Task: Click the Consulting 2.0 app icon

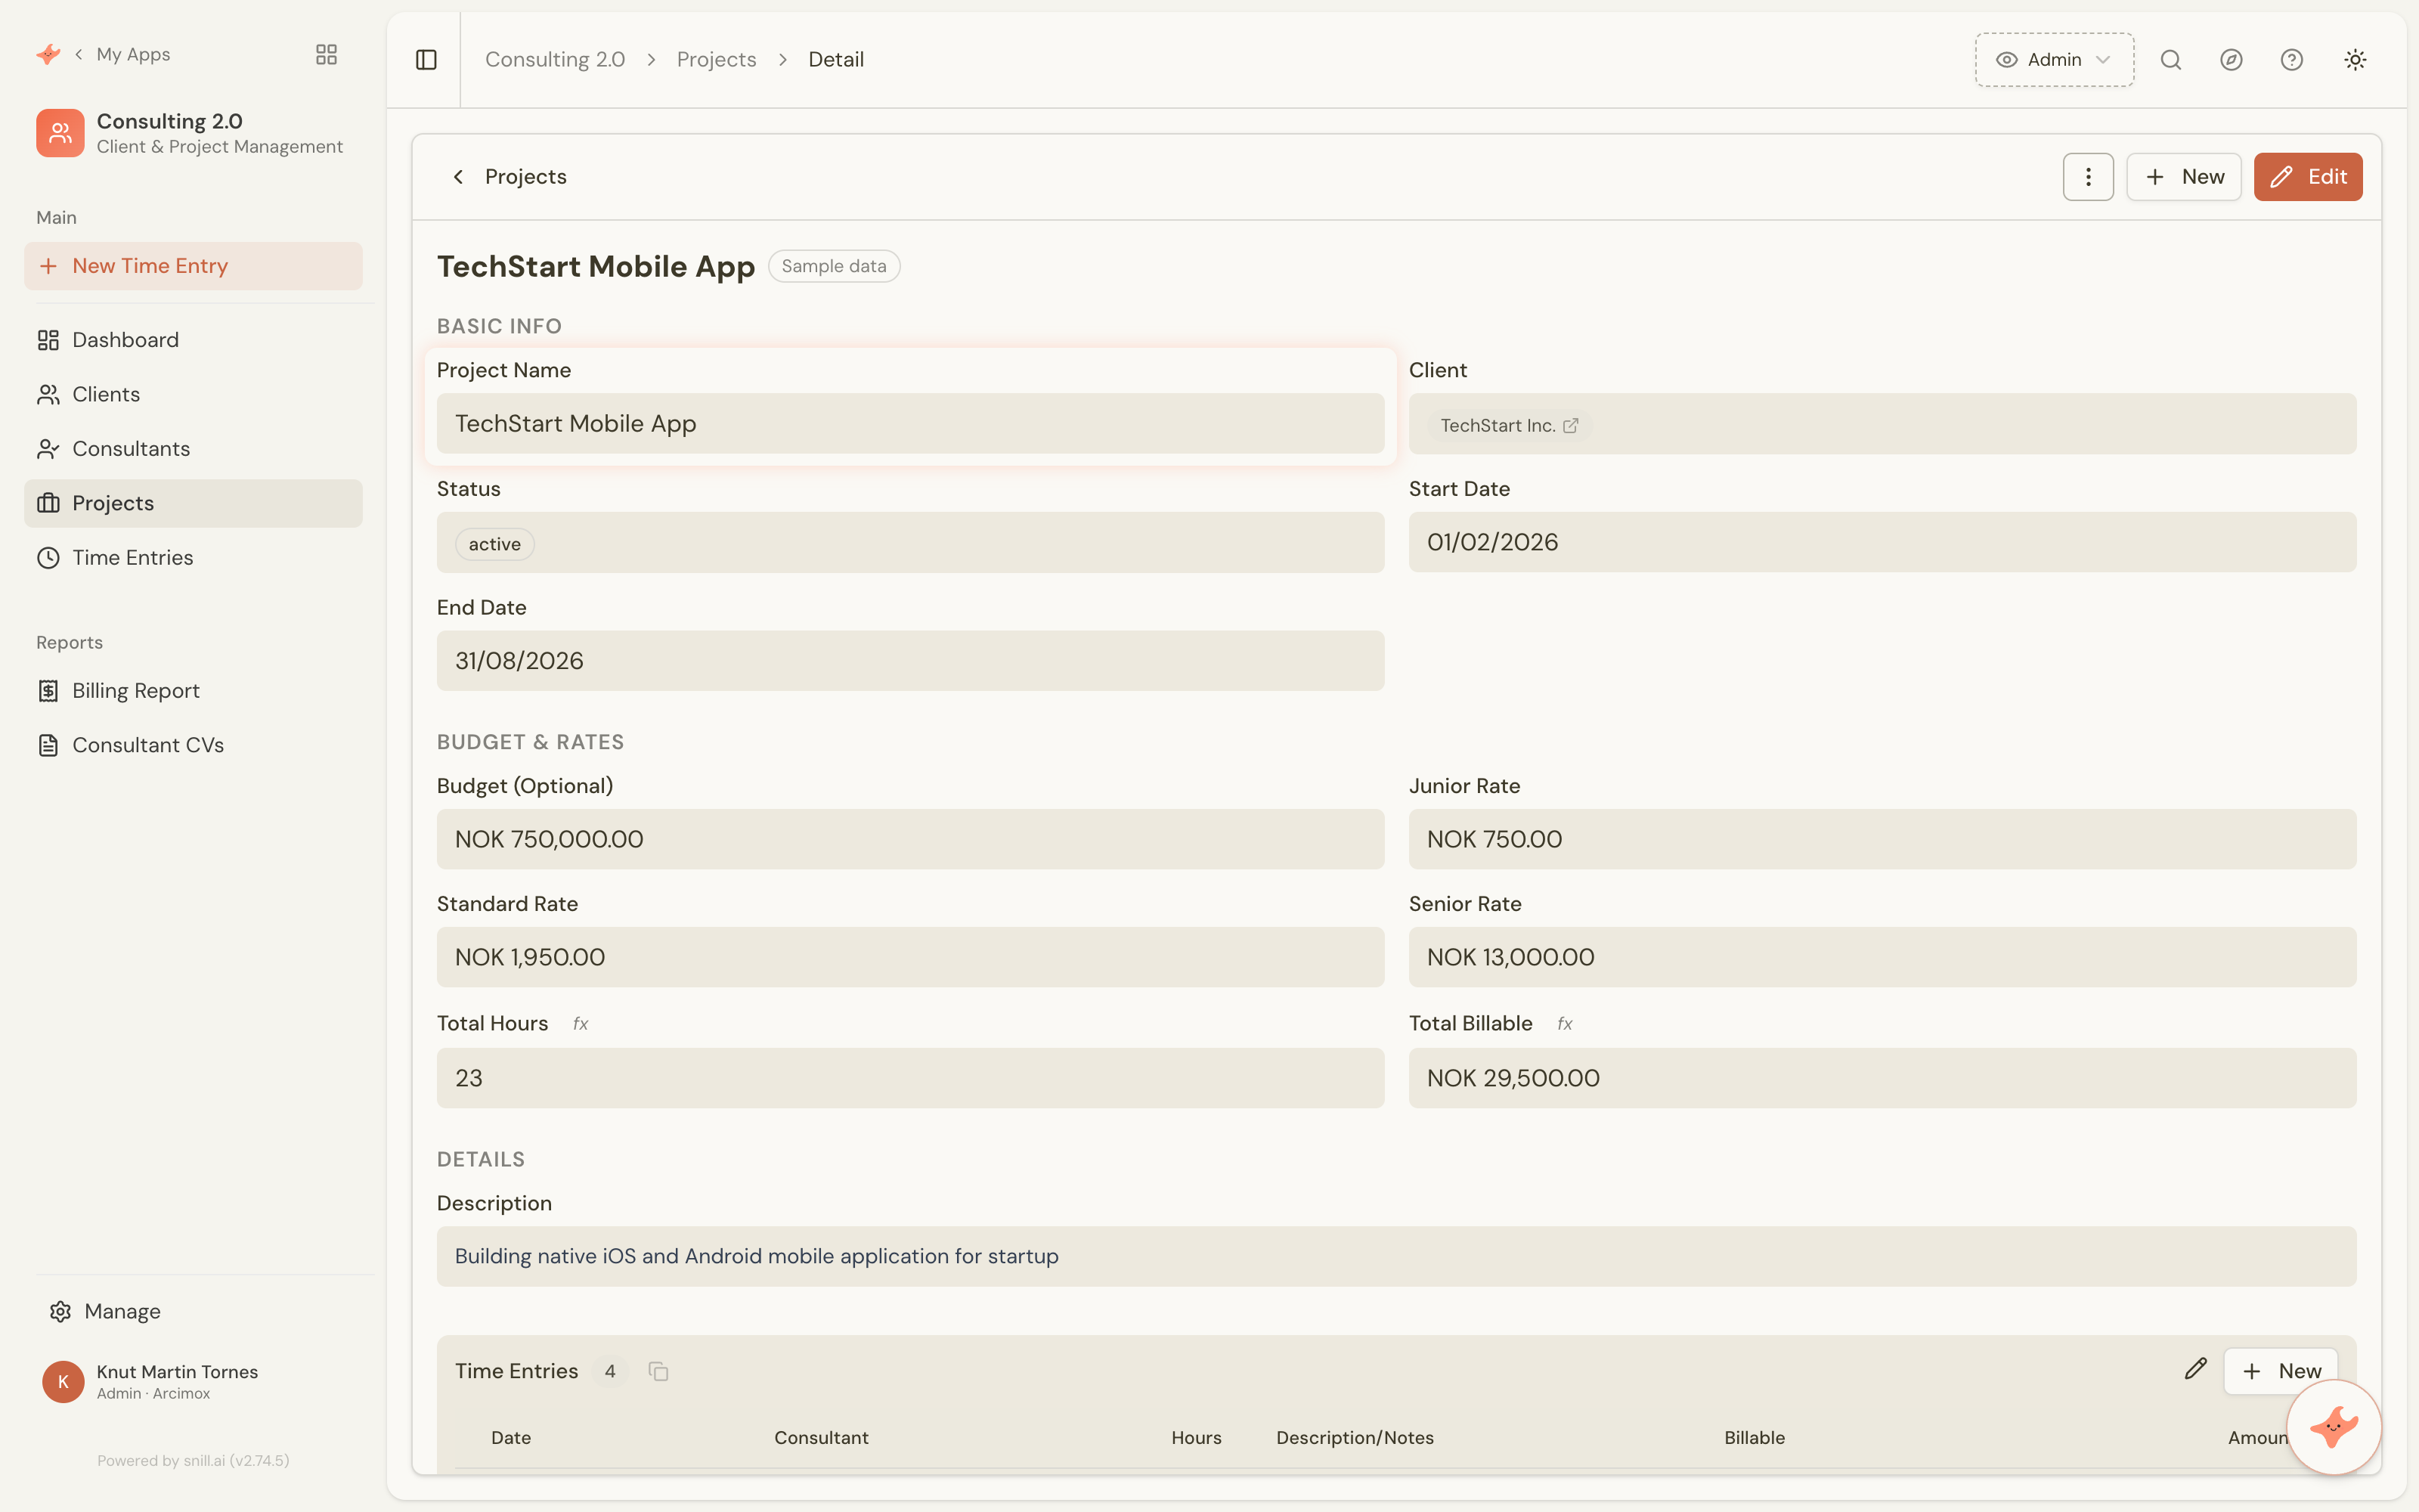Action: coord(60,133)
